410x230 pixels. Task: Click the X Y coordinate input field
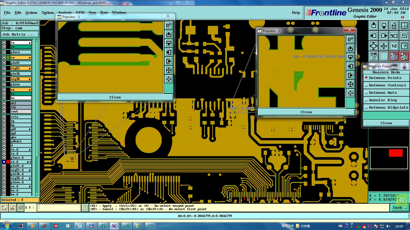(x=59, y=208)
